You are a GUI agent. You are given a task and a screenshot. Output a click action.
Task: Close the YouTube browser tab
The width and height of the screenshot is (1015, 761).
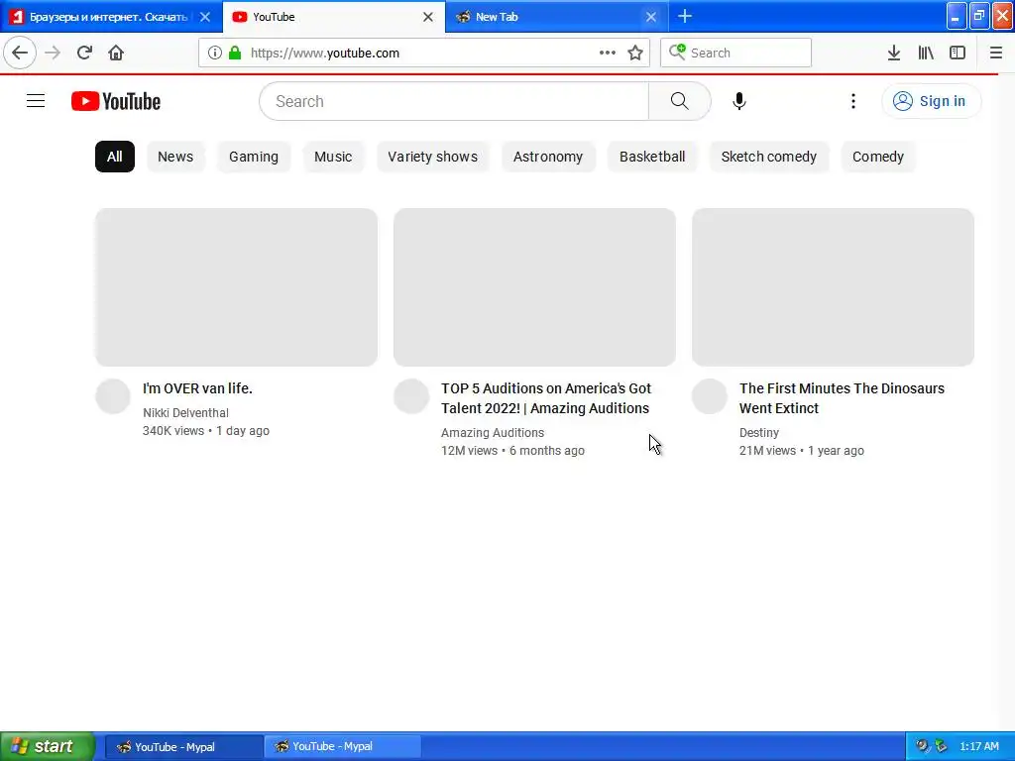428,17
